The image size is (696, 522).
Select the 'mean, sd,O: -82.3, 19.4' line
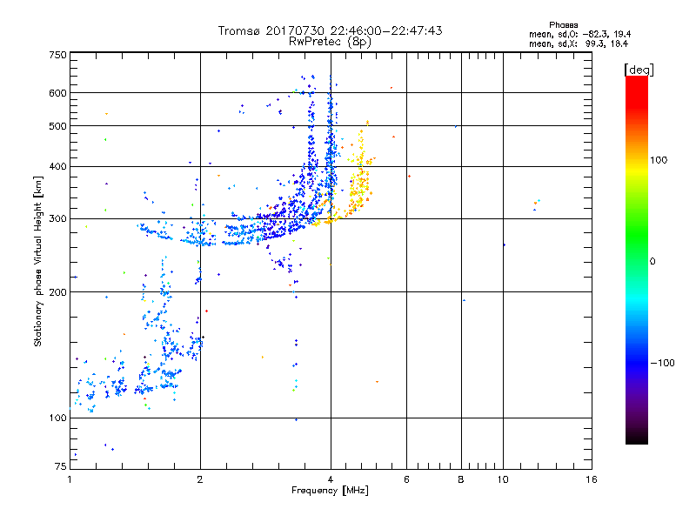point(579,35)
